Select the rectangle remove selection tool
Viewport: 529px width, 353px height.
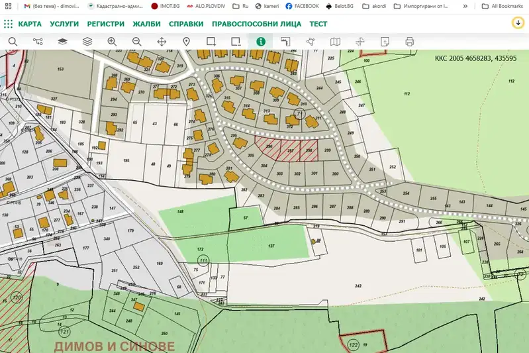236,42
